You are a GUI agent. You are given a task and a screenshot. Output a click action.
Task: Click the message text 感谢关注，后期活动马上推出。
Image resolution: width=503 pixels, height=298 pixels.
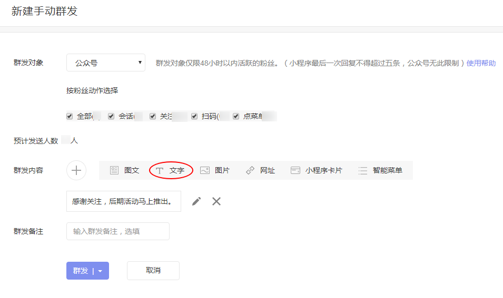(x=123, y=201)
